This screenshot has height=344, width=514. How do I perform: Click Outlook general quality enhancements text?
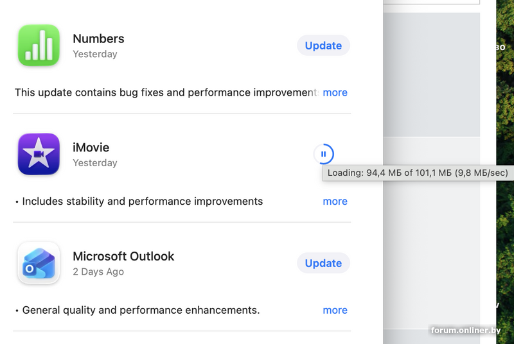[x=140, y=310]
